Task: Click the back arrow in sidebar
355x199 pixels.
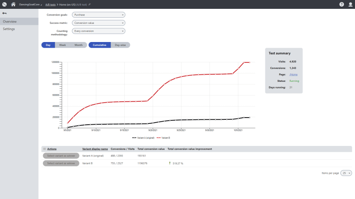Action: click(x=4, y=13)
